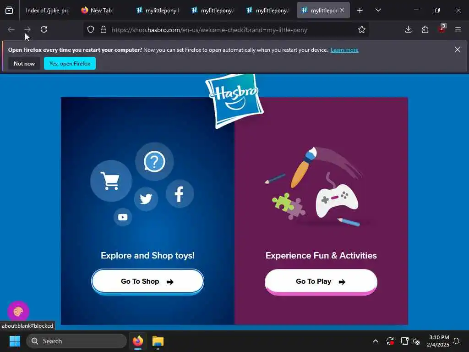This screenshot has width=469, height=352.
Task: Open Firefox View tabs icon
Action: (x=9, y=11)
